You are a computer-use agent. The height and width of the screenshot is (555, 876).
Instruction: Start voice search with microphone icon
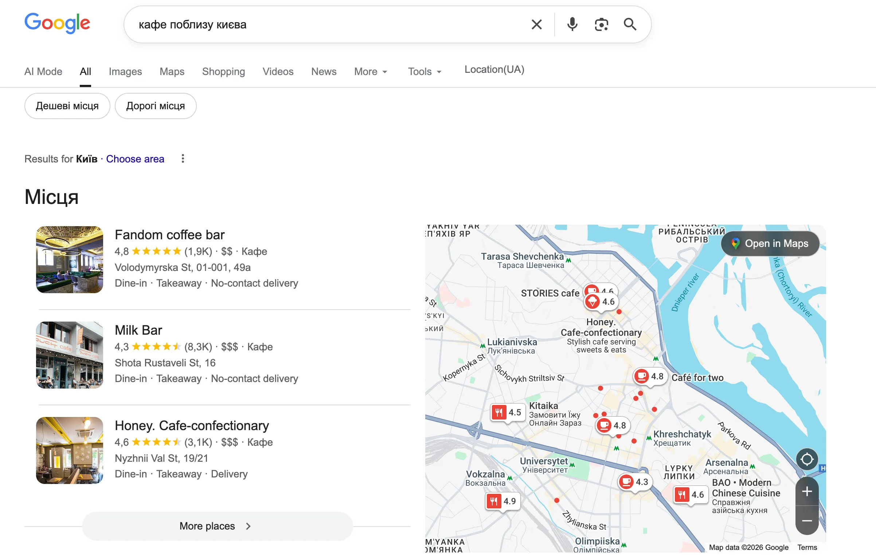(572, 24)
